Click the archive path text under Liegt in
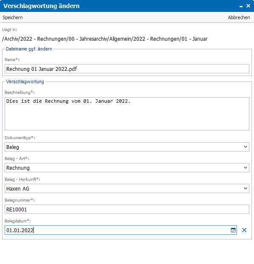 click(105, 39)
